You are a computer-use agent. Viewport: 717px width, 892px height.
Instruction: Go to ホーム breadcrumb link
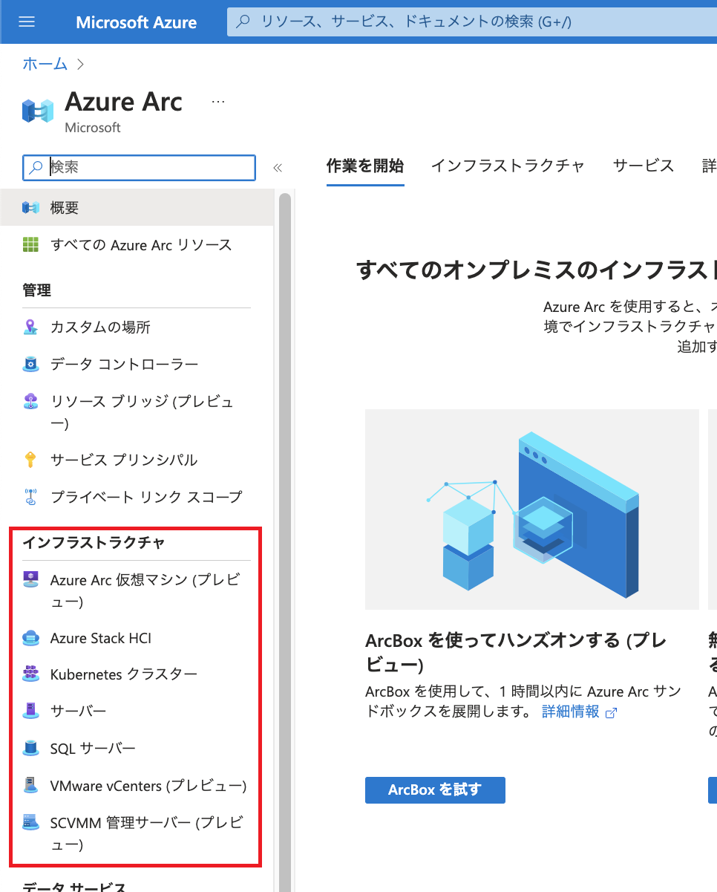pyautogui.click(x=45, y=64)
